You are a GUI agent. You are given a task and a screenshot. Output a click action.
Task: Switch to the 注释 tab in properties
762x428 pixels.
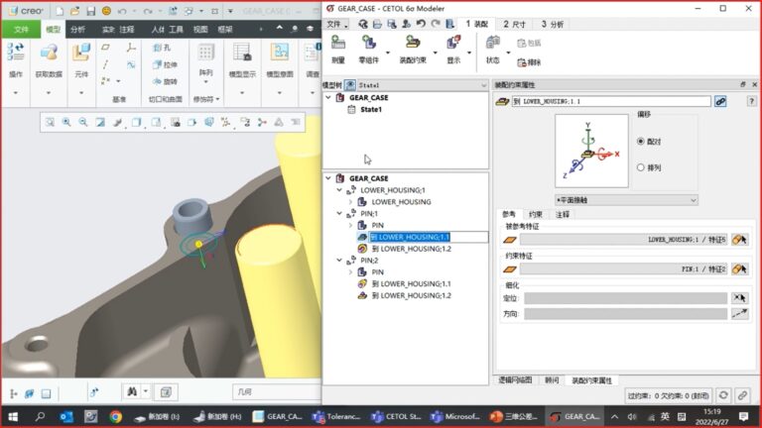[x=562, y=214]
